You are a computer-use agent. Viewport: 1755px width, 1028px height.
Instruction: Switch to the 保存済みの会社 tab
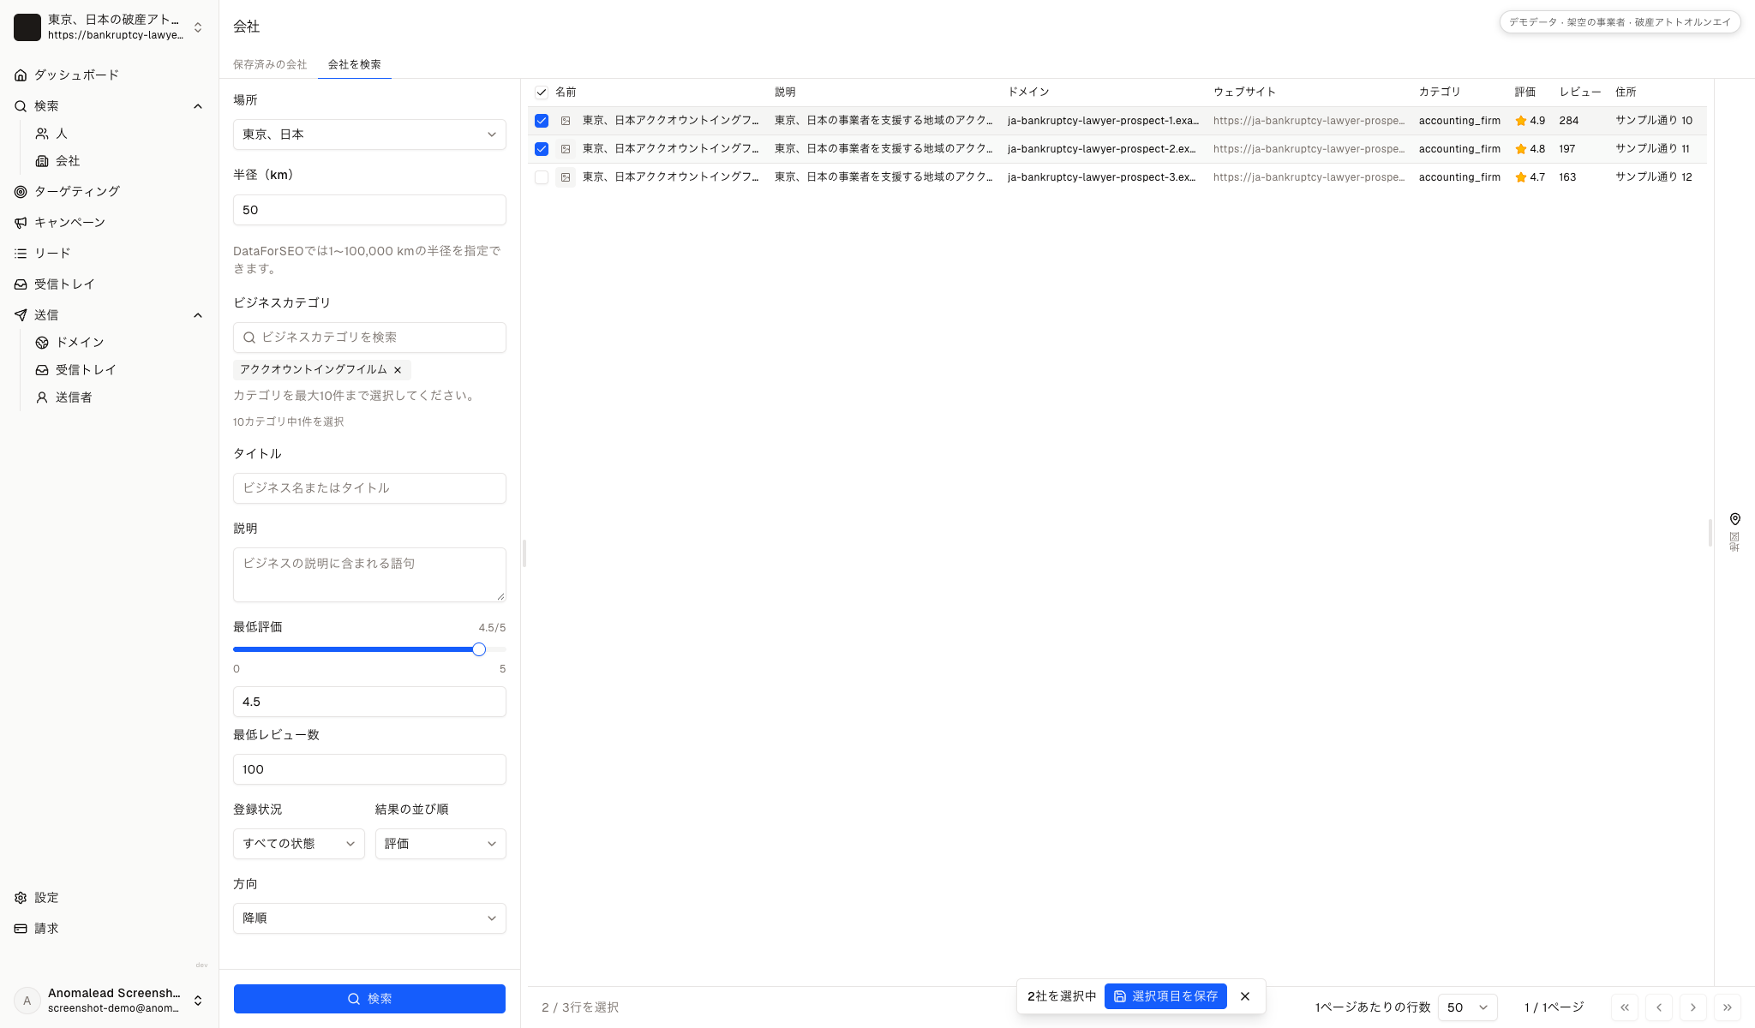(x=270, y=64)
